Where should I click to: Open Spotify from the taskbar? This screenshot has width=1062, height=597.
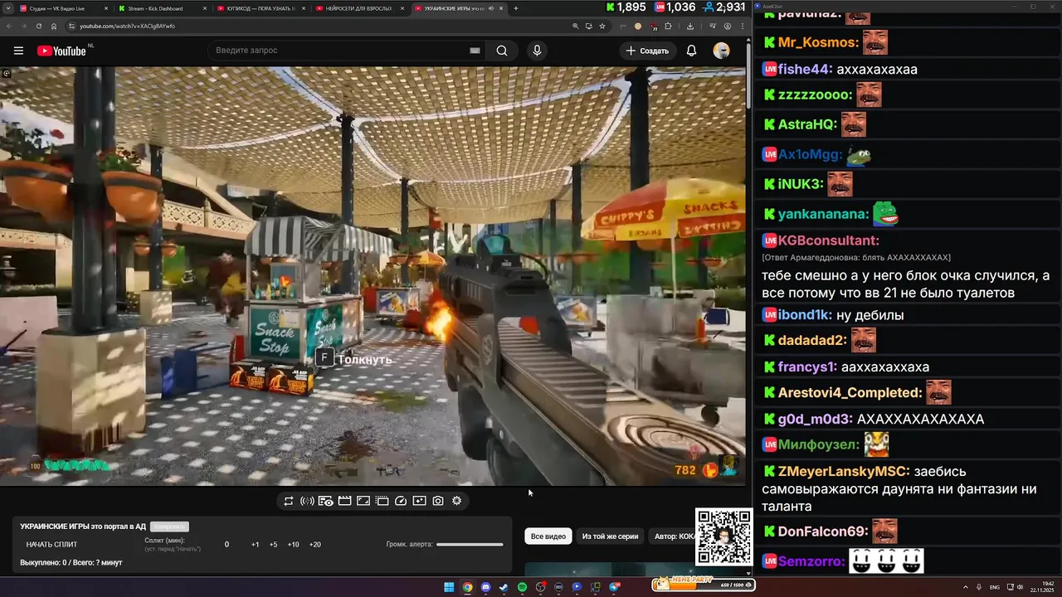click(x=522, y=587)
